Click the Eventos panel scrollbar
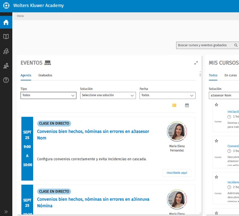 [x=200, y=75]
